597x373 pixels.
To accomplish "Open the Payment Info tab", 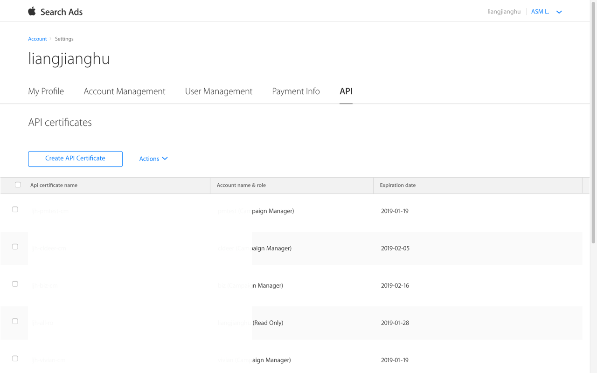I will [x=296, y=91].
